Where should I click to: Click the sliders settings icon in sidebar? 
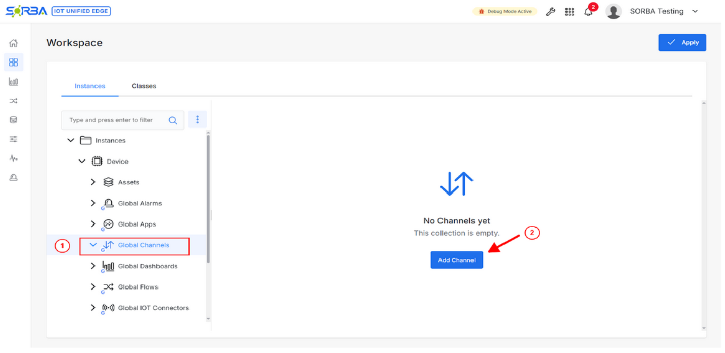(x=14, y=139)
